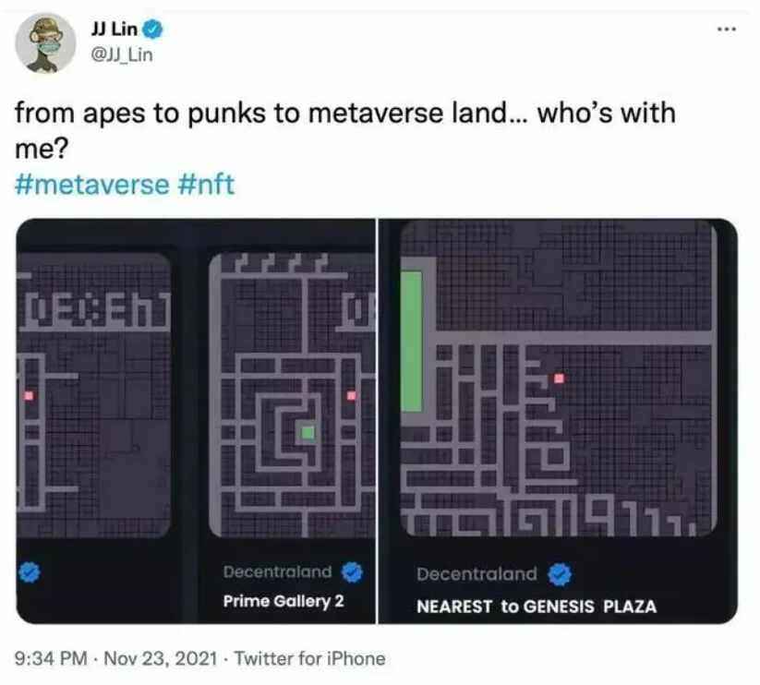Viewport: 760px width, 685px height.
Task: Select the small green square in the Prime Gallery 2 map
Action: (x=308, y=432)
